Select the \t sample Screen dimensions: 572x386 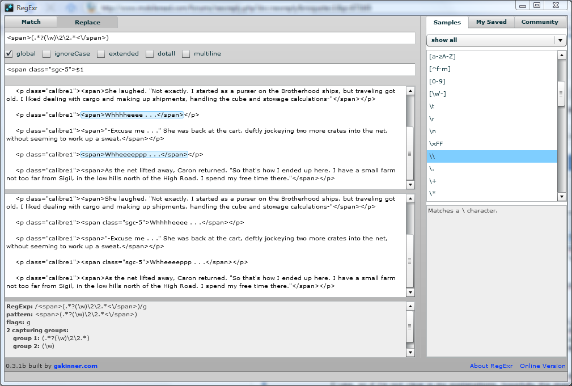pos(492,106)
